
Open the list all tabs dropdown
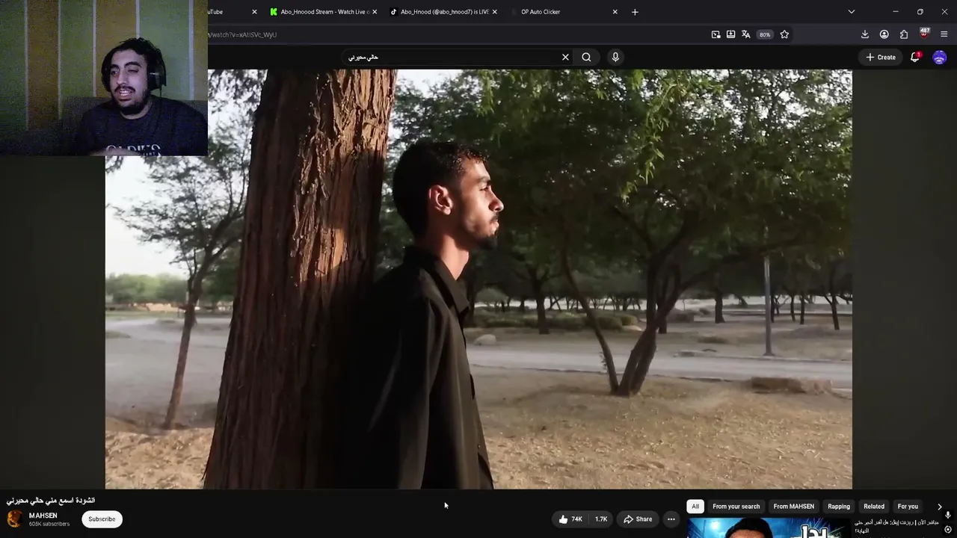point(851,12)
